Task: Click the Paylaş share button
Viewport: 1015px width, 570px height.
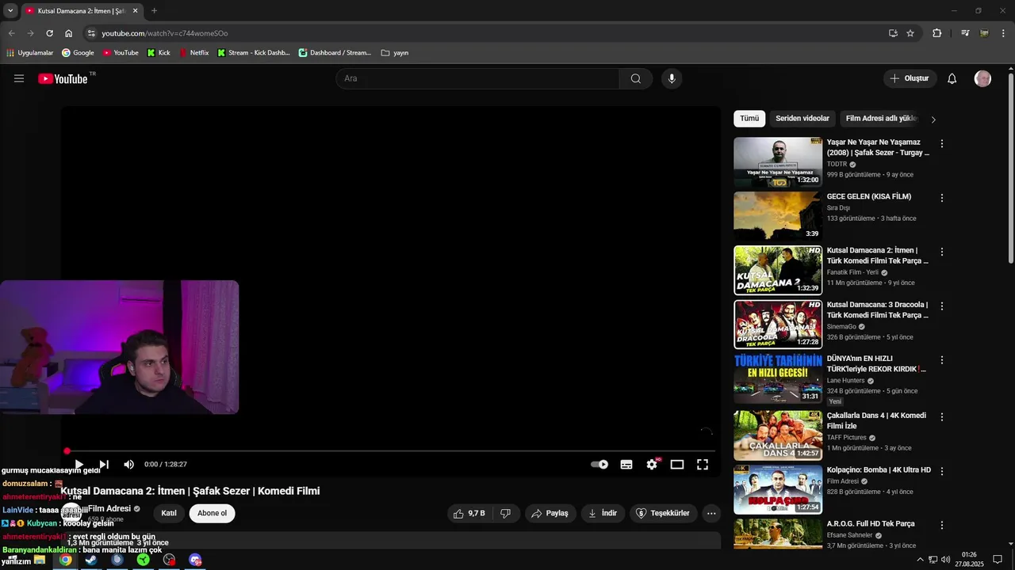Action: coord(550,513)
